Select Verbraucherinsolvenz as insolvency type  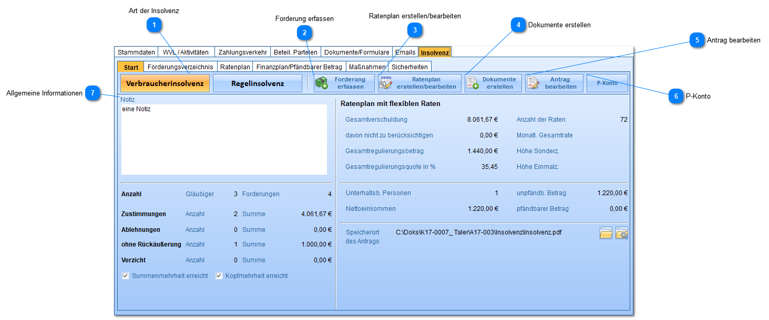(x=165, y=83)
